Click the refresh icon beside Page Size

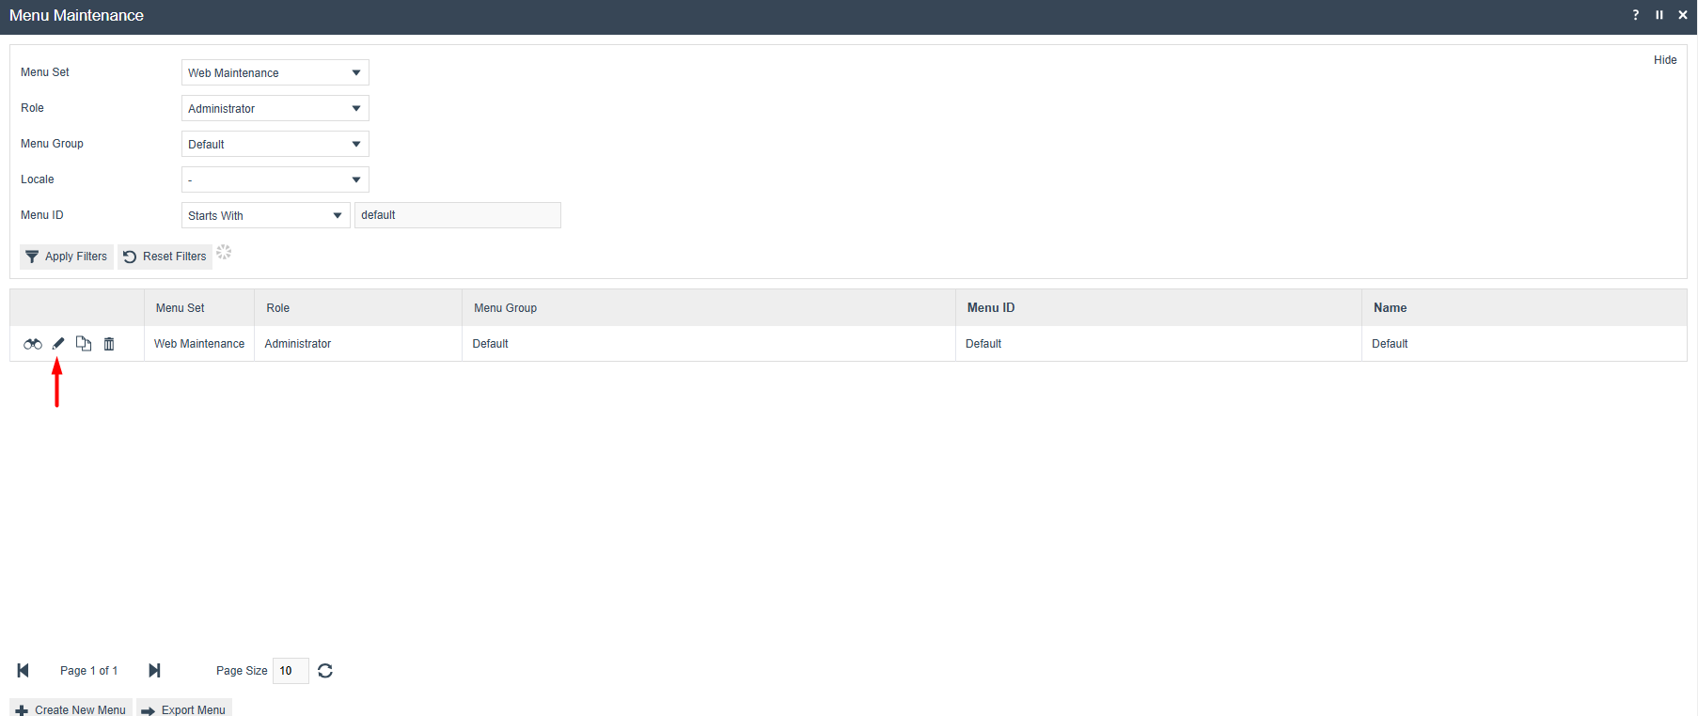click(x=325, y=670)
